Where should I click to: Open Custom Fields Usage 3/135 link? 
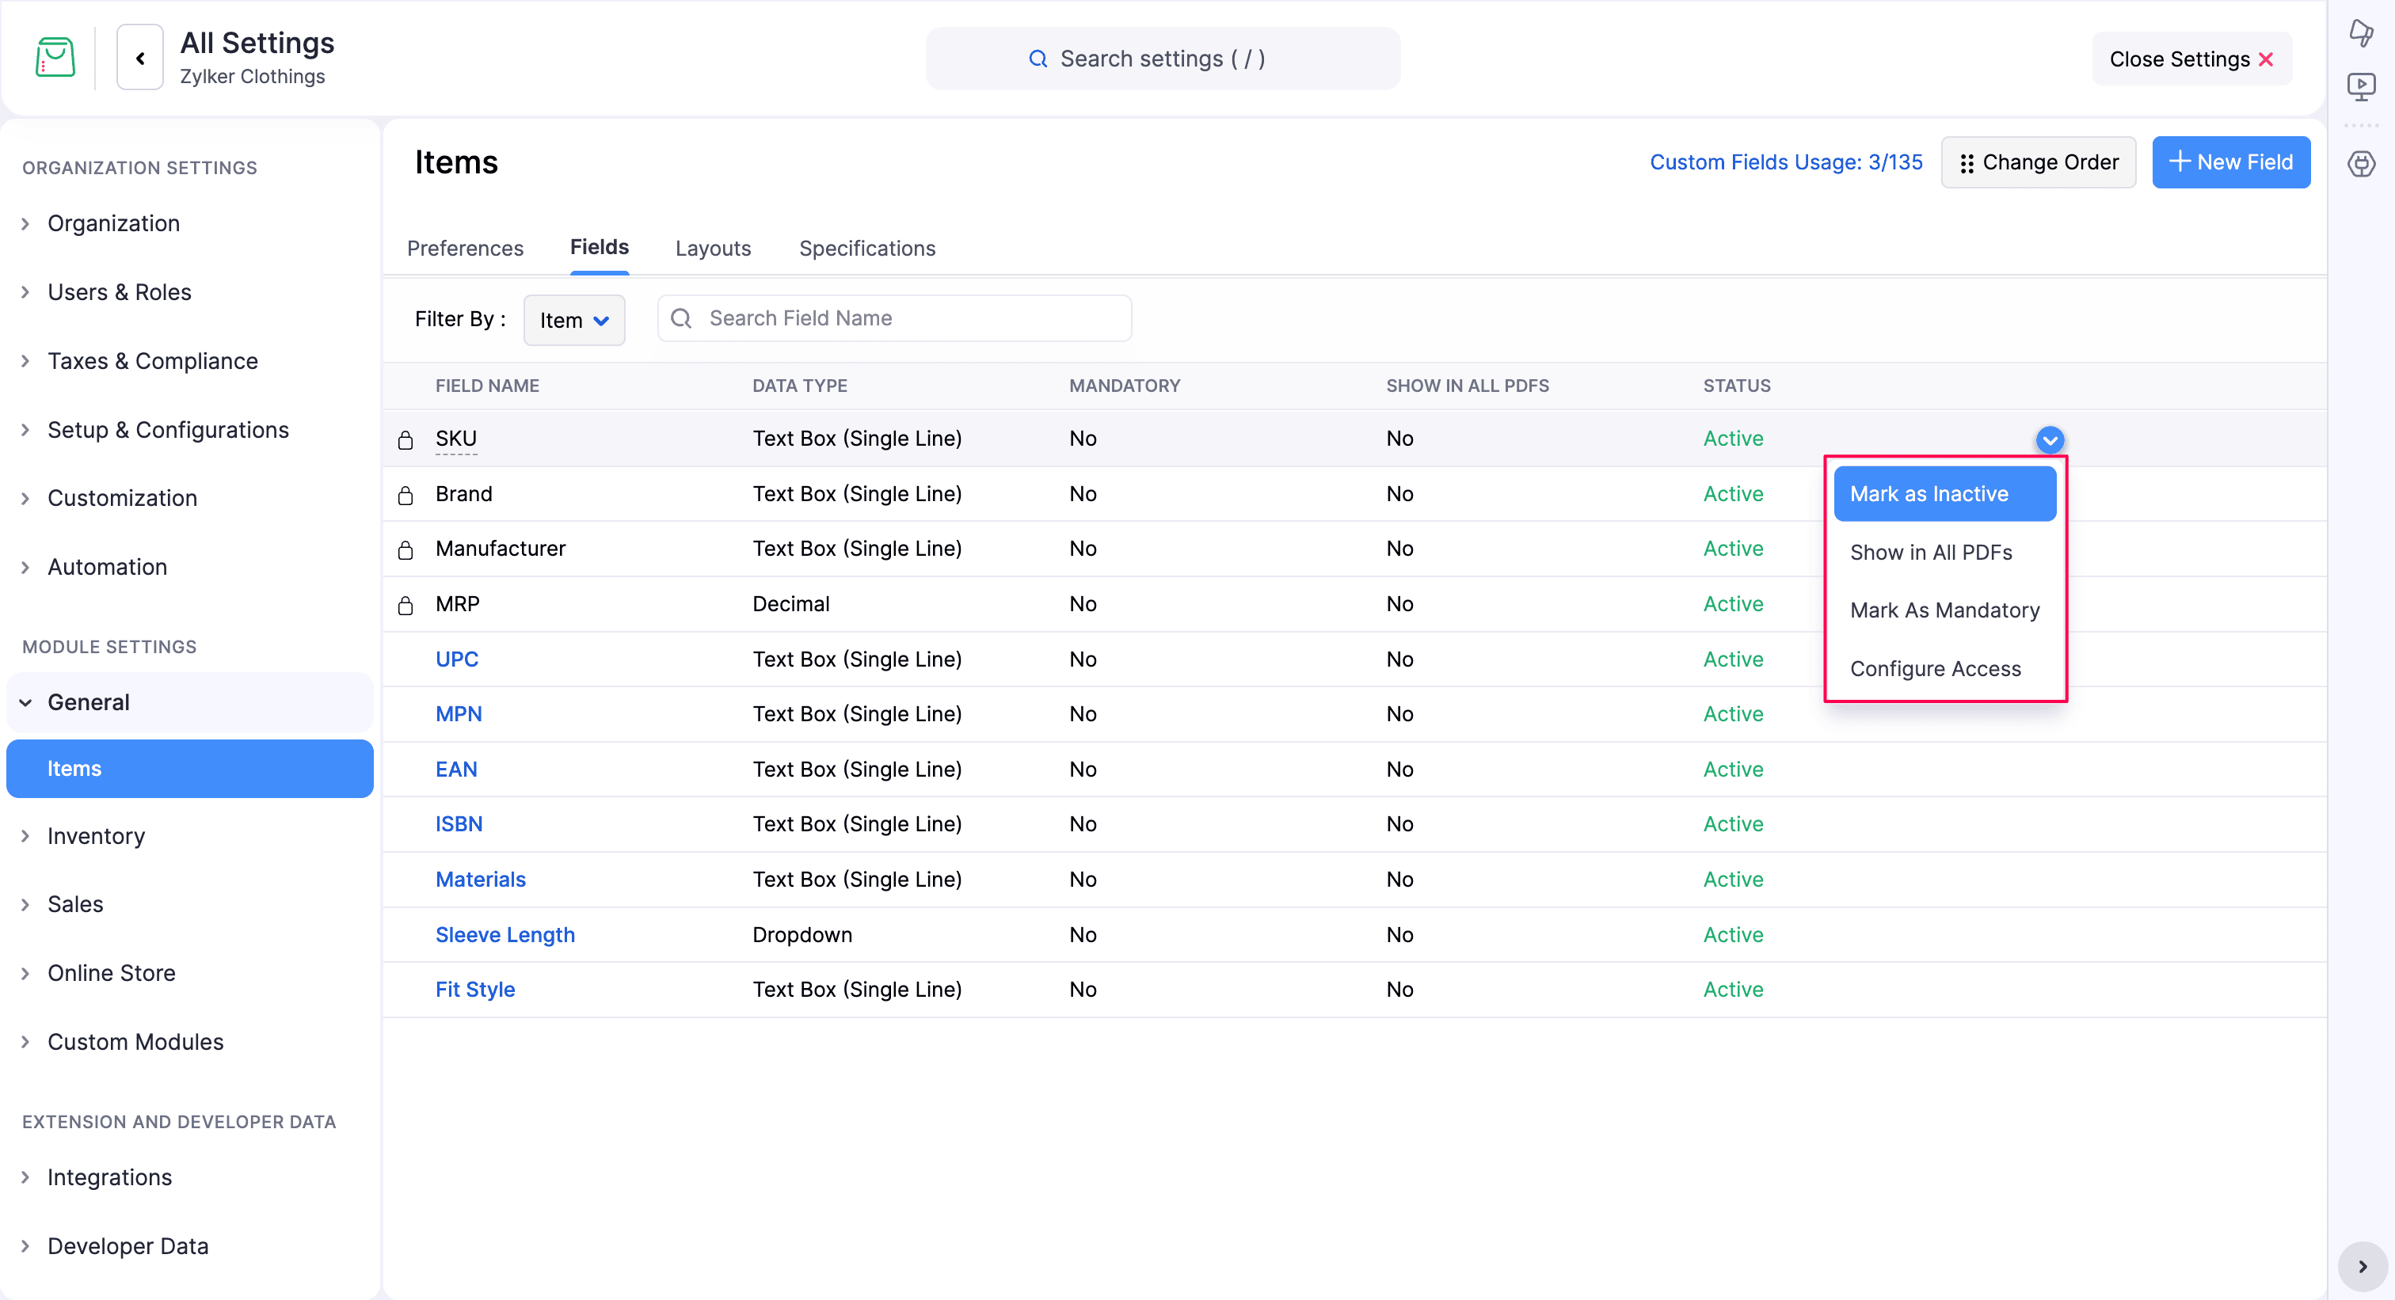(1785, 162)
